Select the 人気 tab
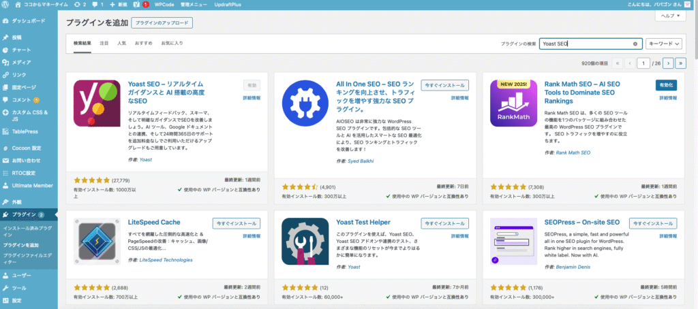698x309 pixels. tap(122, 43)
